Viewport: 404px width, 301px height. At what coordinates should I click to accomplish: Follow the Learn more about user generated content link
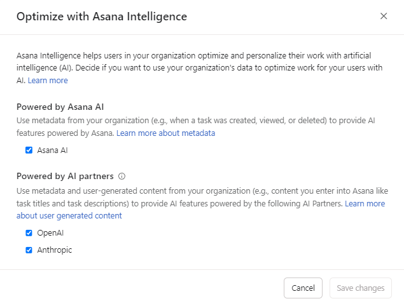tap(69, 216)
